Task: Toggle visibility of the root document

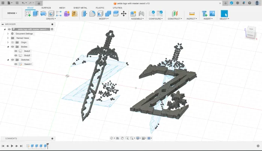Action: click(x=9, y=29)
